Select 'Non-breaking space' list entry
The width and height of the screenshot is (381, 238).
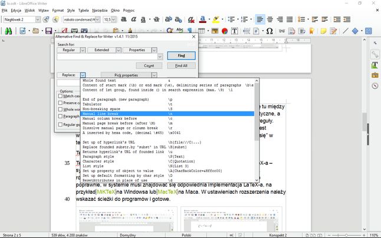(x=167, y=109)
